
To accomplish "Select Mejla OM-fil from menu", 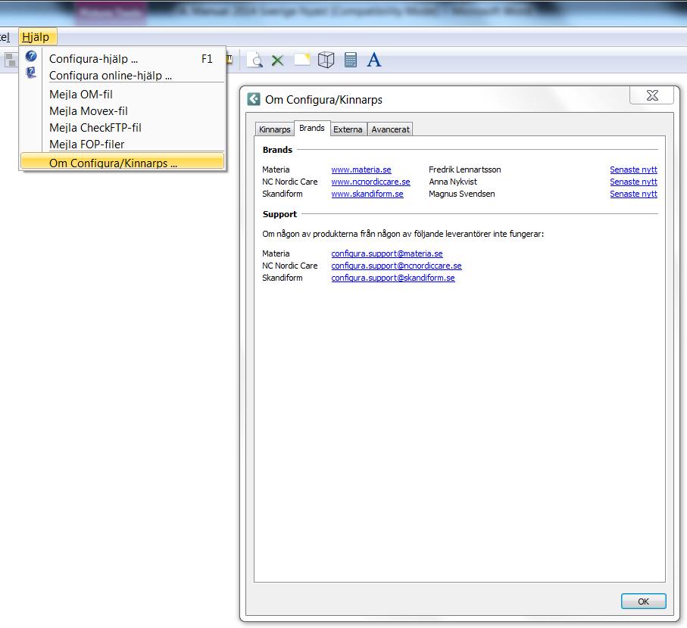I will coord(123,94).
